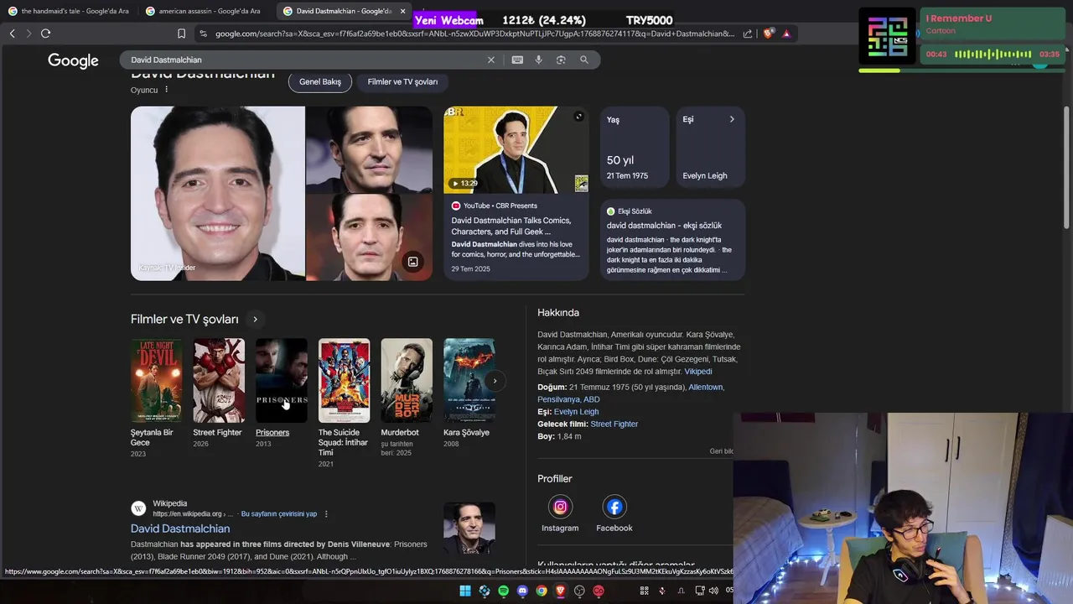Open the site settings icon beside the URL
Image resolution: width=1073 pixels, height=604 pixels.
point(203,34)
